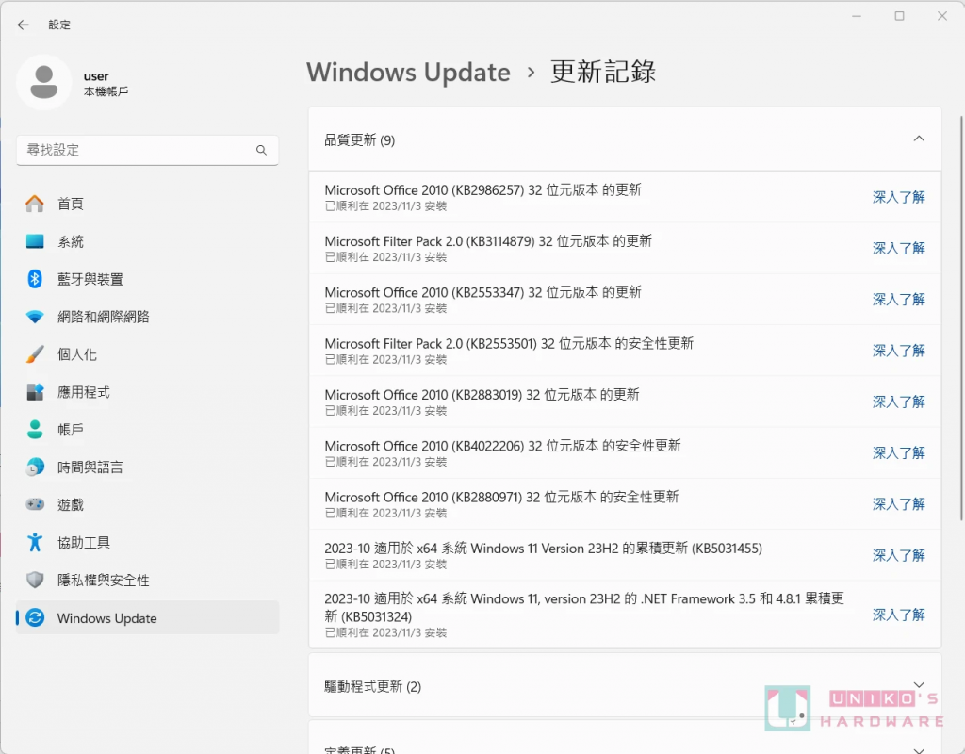Click the 品質更新 (9) header text

(360, 140)
